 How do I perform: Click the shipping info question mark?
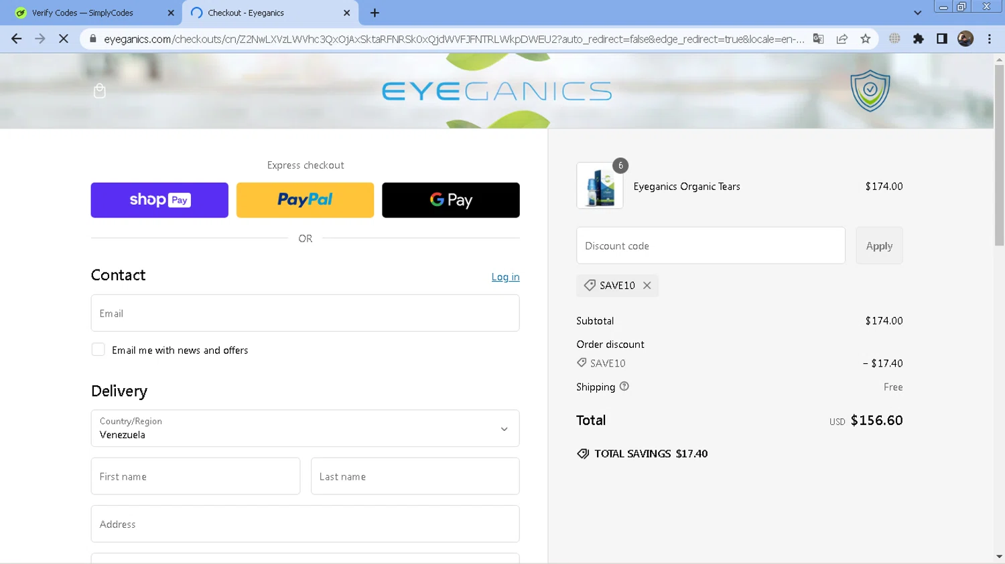click(624, 387)
